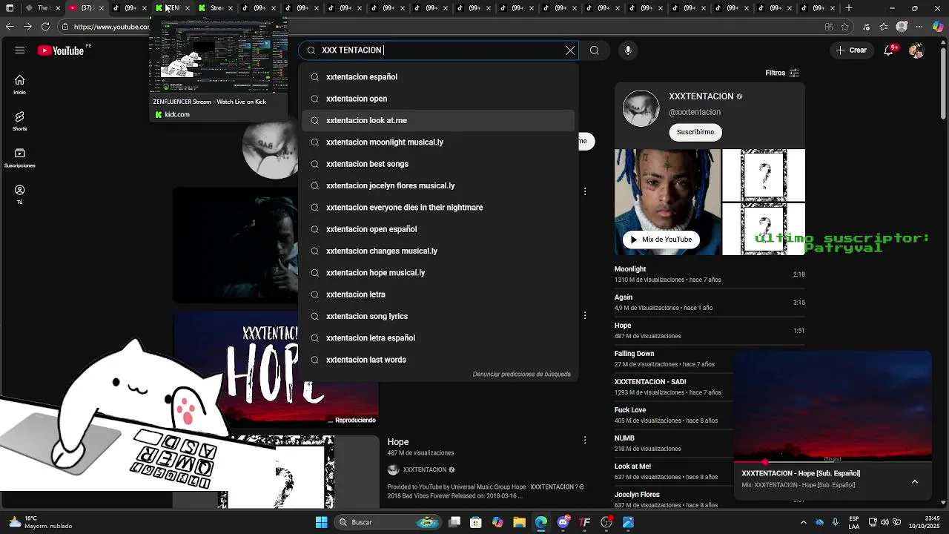Screen dimensions: 949x534
Task: Open Microsoft Store from the taskbar
Action: 476,522
